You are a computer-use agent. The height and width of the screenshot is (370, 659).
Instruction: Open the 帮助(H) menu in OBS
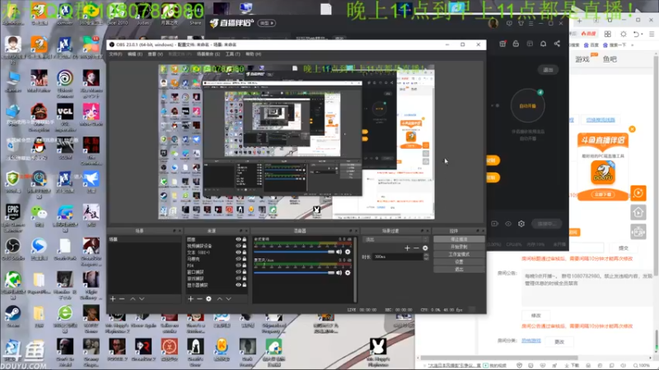click(253, 54)
